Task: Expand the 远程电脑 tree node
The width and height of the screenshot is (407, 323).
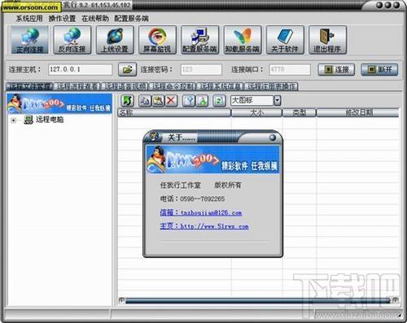Action: tap(13, 120)
